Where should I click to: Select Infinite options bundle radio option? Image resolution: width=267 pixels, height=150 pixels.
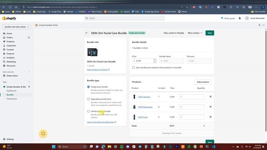point(88,111)
